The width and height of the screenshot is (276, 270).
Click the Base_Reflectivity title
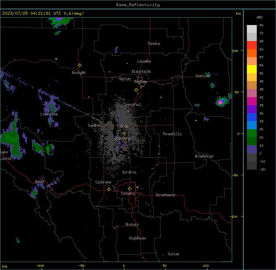coord(138,5)
